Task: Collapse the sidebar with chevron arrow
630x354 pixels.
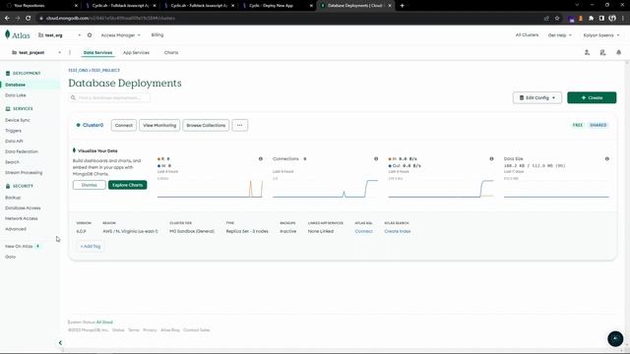Action: click(60, 343)
